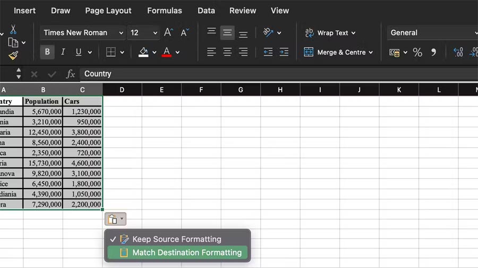The width and height of the screenshot is (478, 268).
Task: Click the Copy icon
Action: (x=13, y=42)
